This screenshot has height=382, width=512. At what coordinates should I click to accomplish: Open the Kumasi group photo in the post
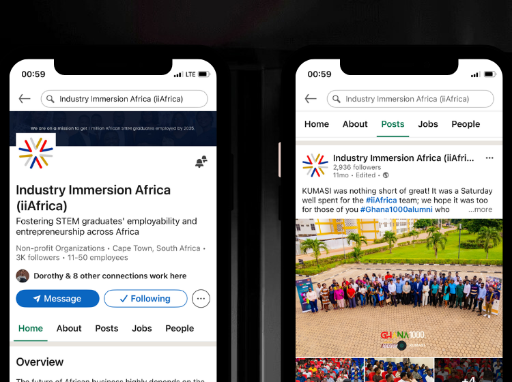coord(399,288)
